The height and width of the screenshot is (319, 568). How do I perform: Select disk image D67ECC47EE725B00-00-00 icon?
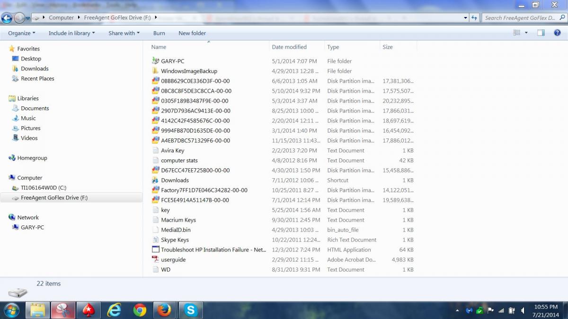point(155,170)
